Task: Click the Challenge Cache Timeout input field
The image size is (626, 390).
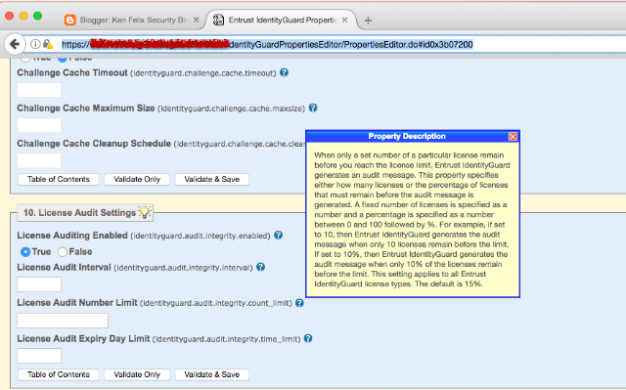Action: coord(39,90)
